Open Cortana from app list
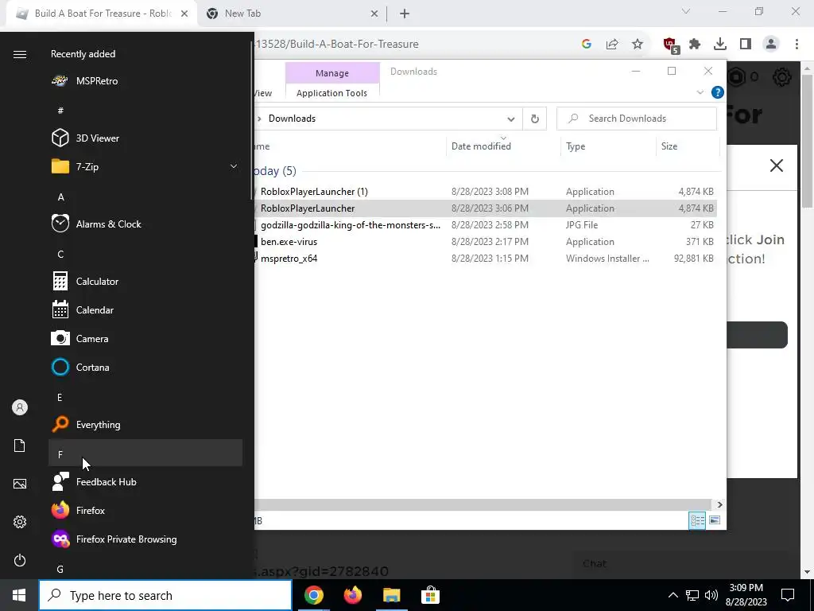This screenshot has height=611, width=814. pos(145,368)
